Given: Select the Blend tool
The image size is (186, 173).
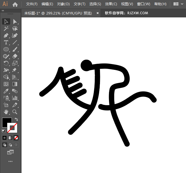Looking at the screenshot, I should (x=15, y=91).
